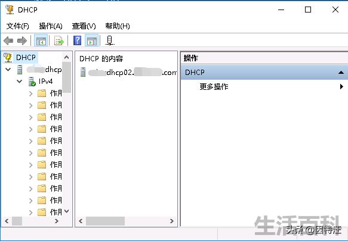Minimize the DHCP window
The image size is (348, 241).
[281, 10]
